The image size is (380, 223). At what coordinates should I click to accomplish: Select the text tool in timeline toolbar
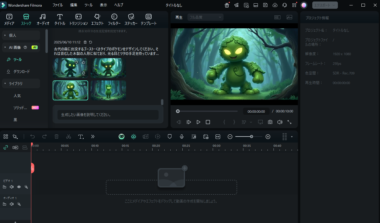tap(81, 137)
